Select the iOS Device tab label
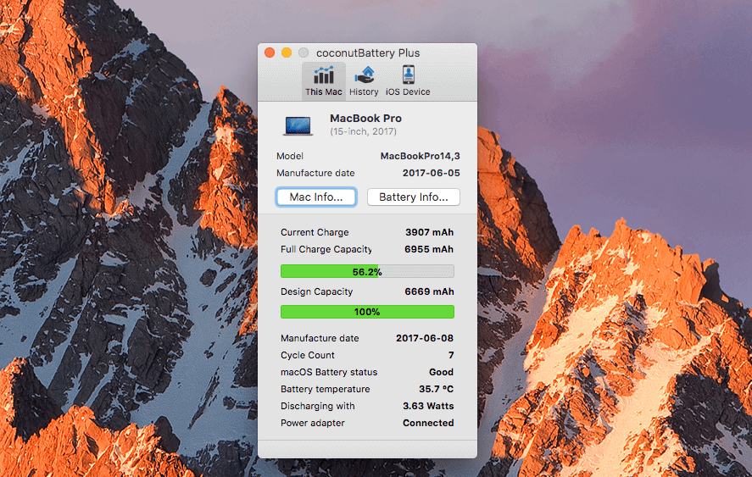 (x=408, y=92)
